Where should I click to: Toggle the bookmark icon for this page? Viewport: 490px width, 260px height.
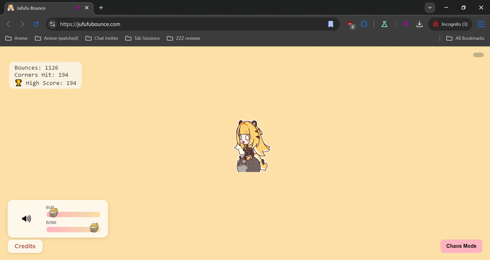(330, 24)
